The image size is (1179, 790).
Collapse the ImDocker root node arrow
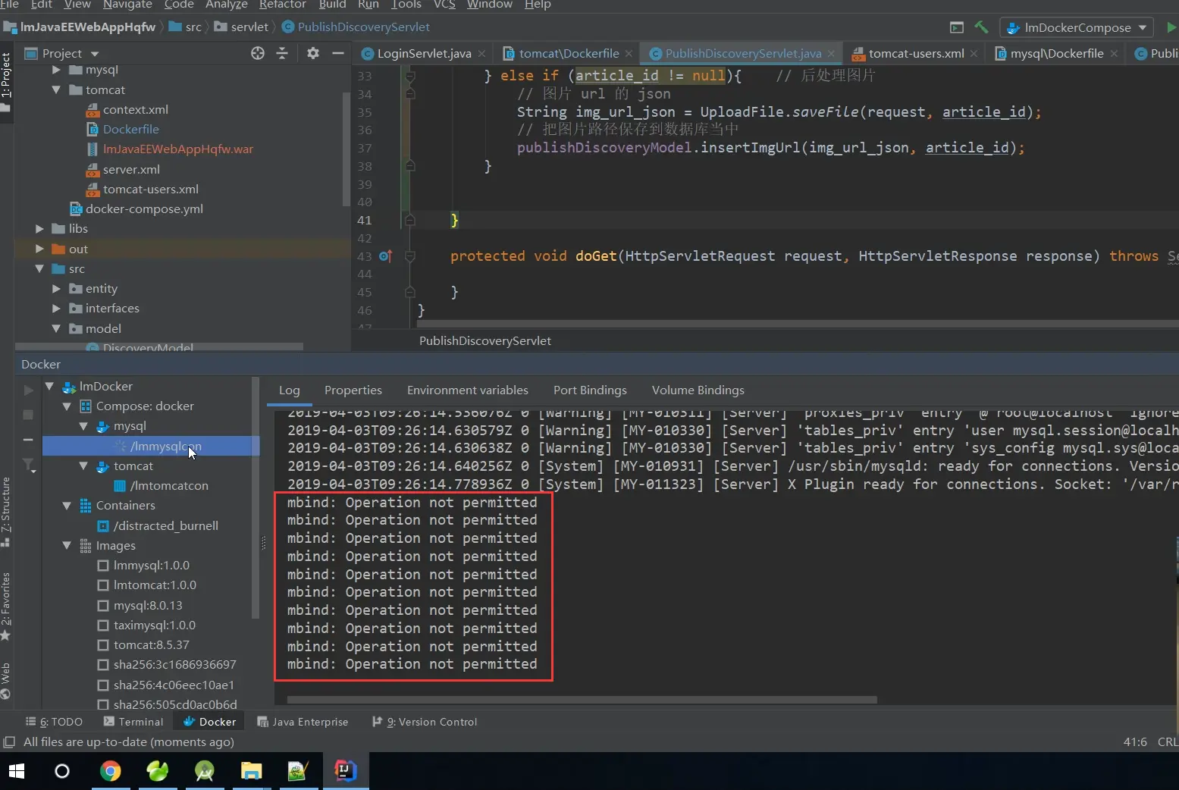(49, 386)
